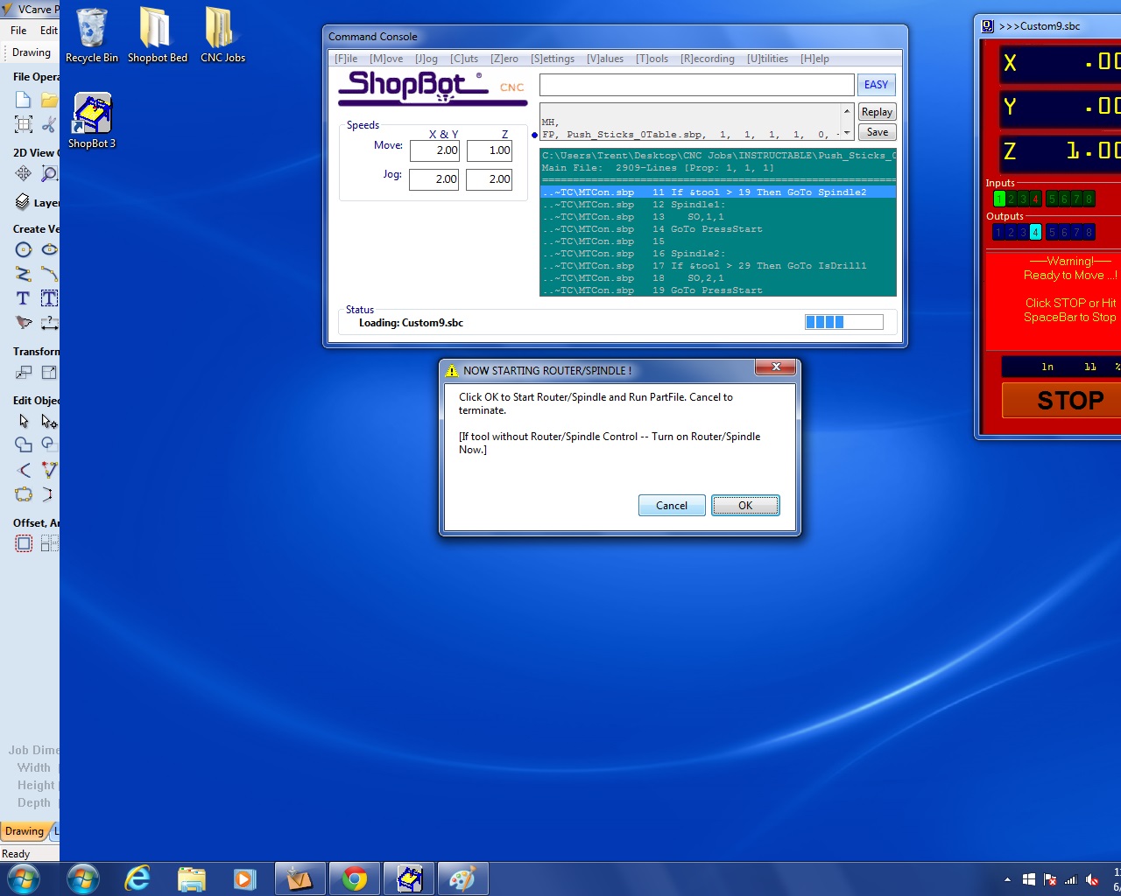Select the arrow Selection tool in Edit Objects
Screen dimensions: 1121x896
click(x=24, y=421)
